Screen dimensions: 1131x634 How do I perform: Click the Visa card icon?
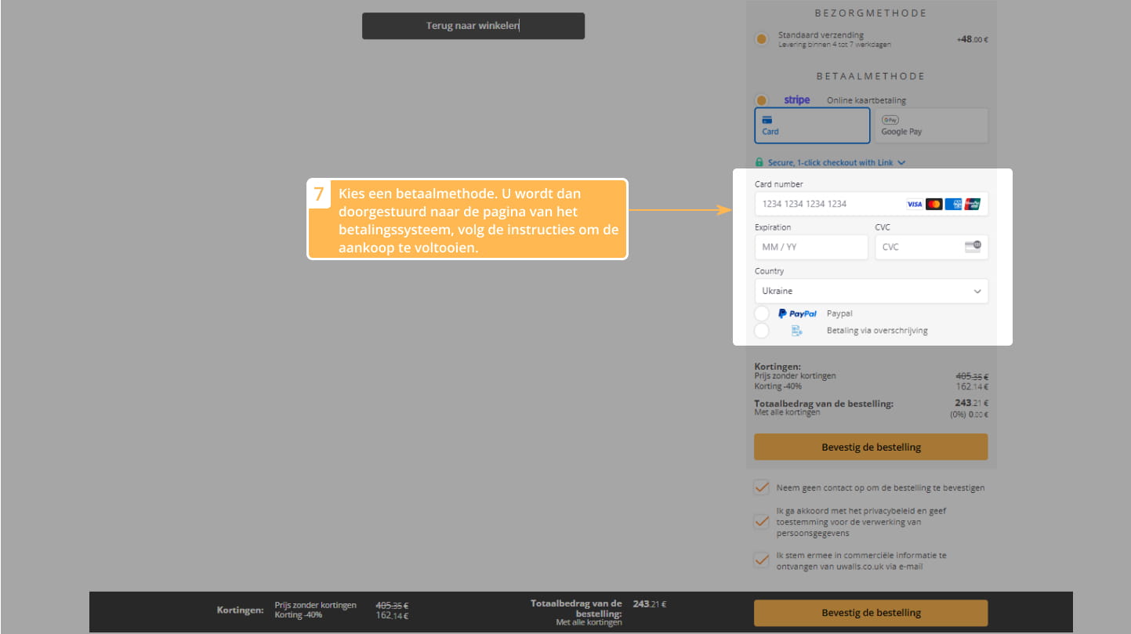(x=914, y=204)
